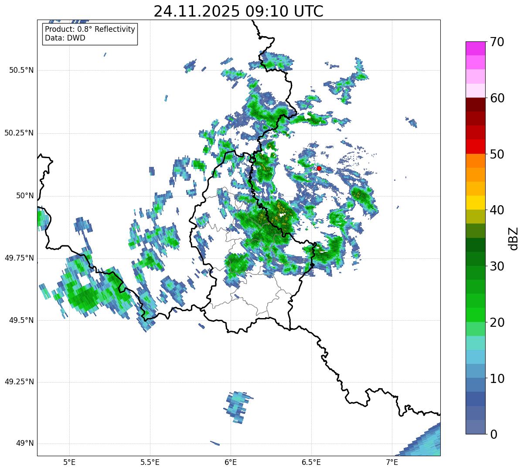
Task: Click the 50 value on the colorbar
Action: tap(497, 154)
